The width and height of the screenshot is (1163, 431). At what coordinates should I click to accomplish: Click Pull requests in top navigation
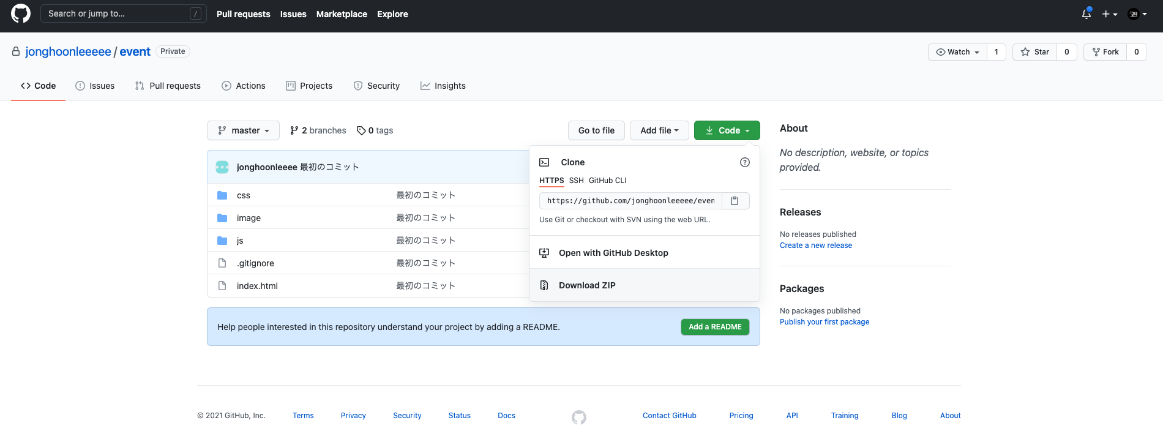pyautogui.click(x=244, y=14)
